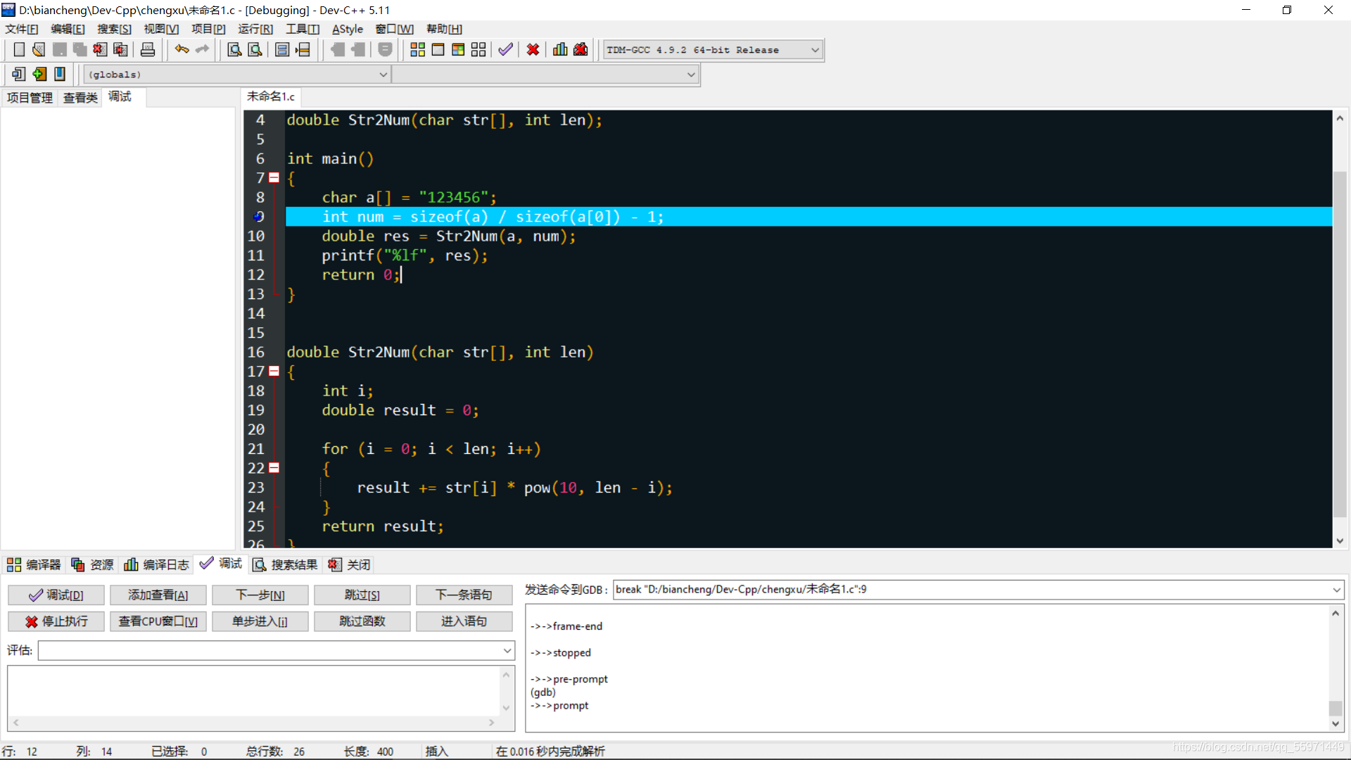This screenshot has height=760, width=1351.
Task: Click the red X stop execution icon
Action: (533, 50)
